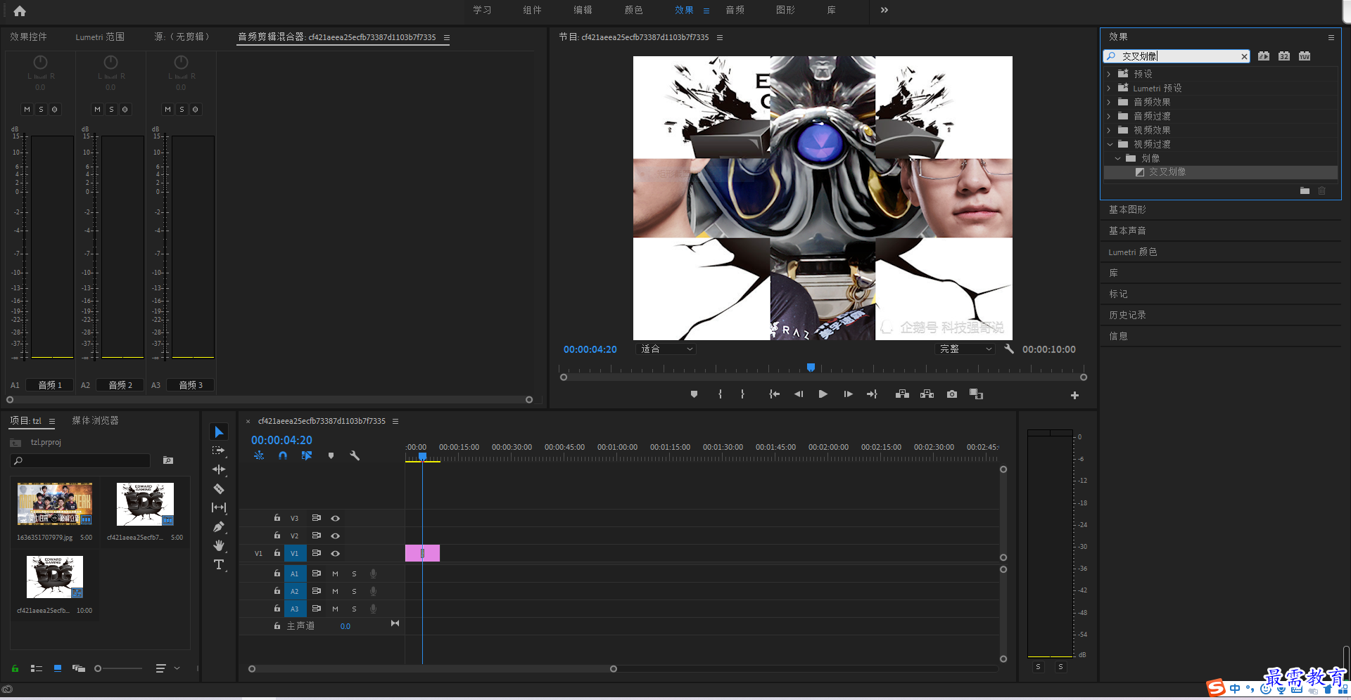Open the 基本声音 panel

(1127, 231)
